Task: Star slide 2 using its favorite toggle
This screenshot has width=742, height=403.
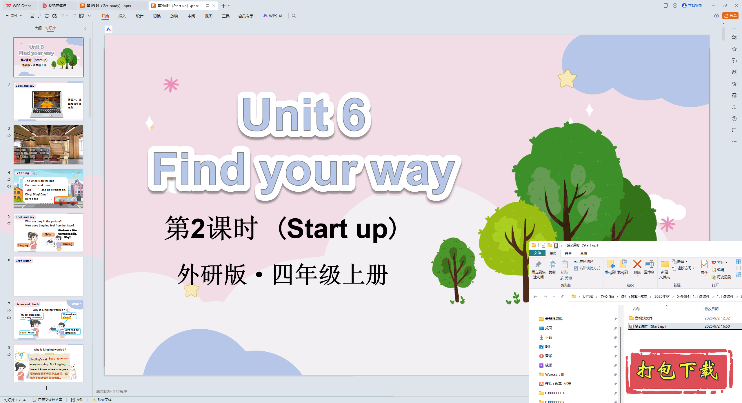Action: [x=9, y=93]
